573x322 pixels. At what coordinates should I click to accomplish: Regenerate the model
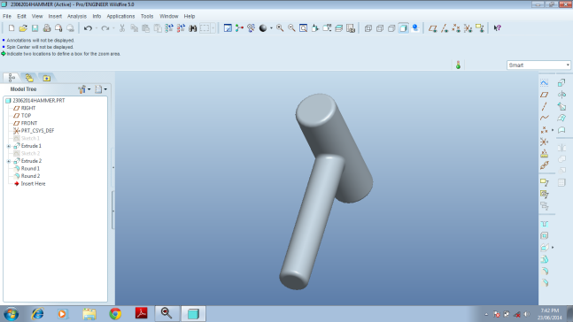169,28
